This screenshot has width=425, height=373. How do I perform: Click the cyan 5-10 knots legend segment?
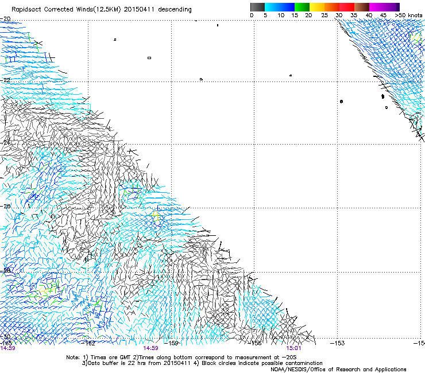click(272, 7)
